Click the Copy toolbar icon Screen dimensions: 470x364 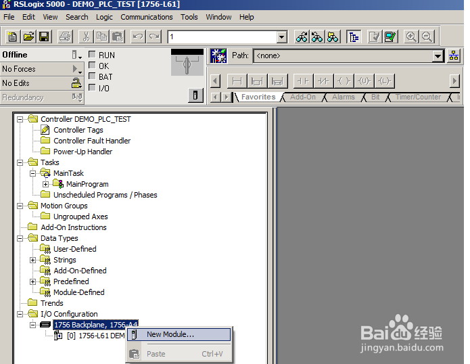point(101,37)
